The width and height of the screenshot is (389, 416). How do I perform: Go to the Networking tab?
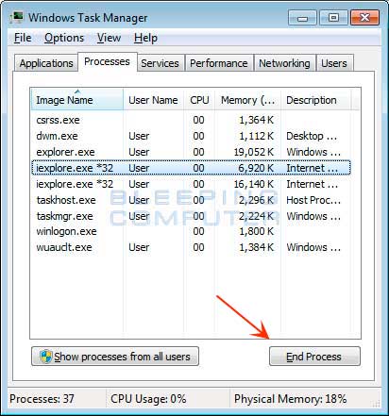point(284,63)
